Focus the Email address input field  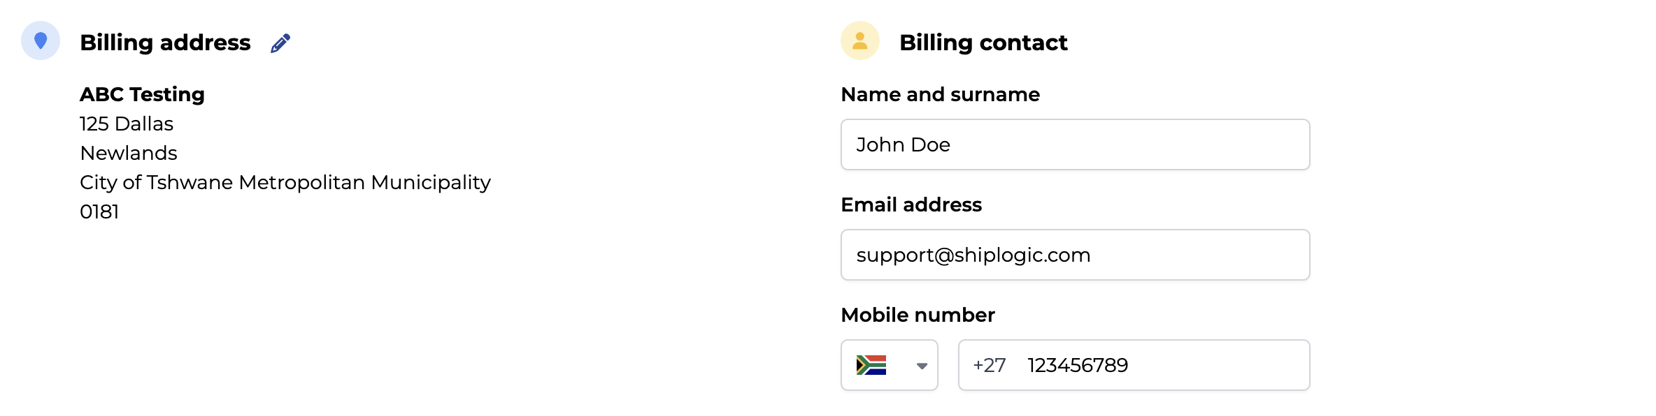pyautogui.click(x=1075, y=255)
